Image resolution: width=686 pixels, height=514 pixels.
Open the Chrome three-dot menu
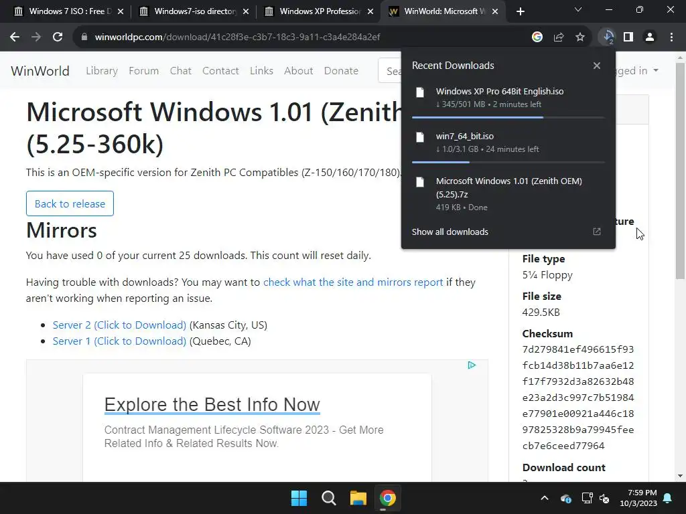tap(671, 37)
